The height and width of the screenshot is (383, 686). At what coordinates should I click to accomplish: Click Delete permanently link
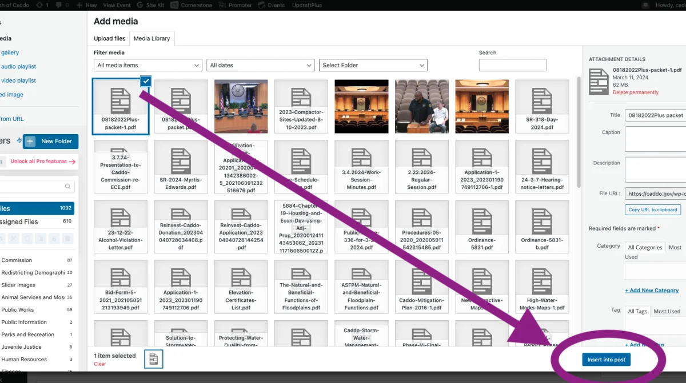(x=635, y=92)
